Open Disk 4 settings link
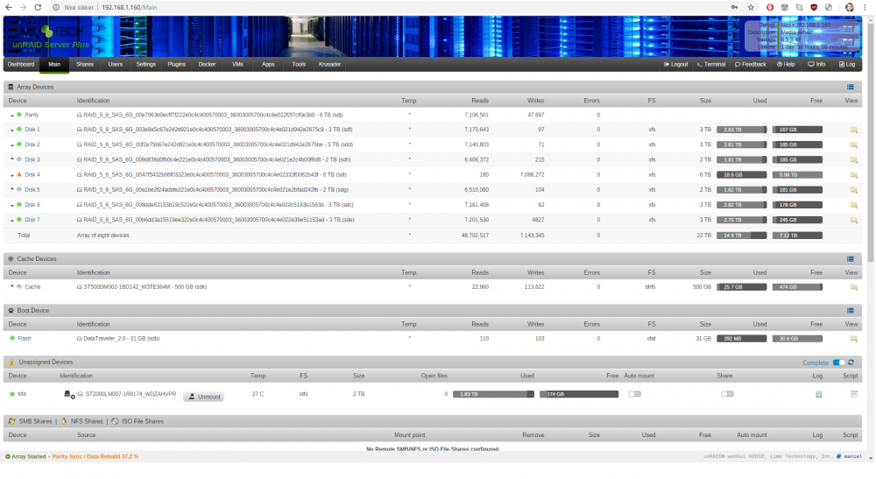Screen dimensions: 876x479 [32, 175]
